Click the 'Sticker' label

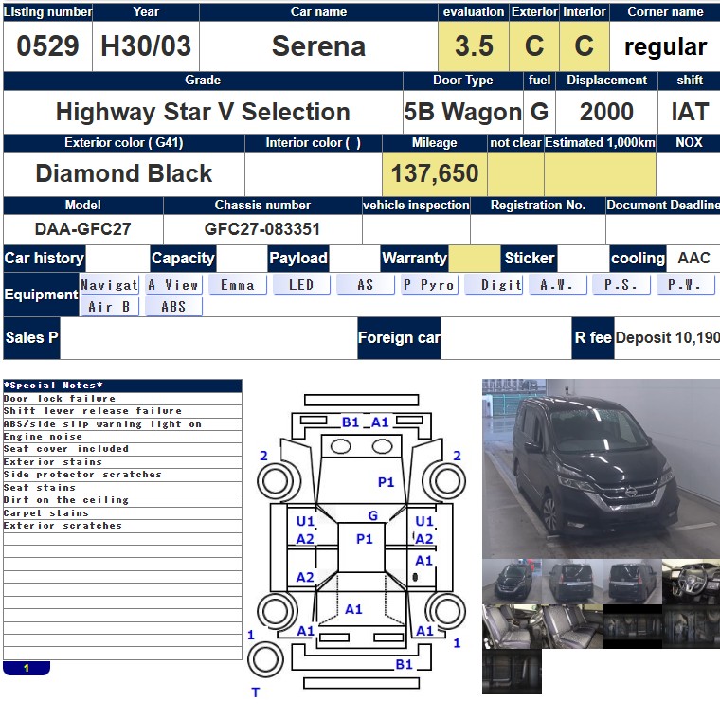pyautogui.click(x=529, y=258)
